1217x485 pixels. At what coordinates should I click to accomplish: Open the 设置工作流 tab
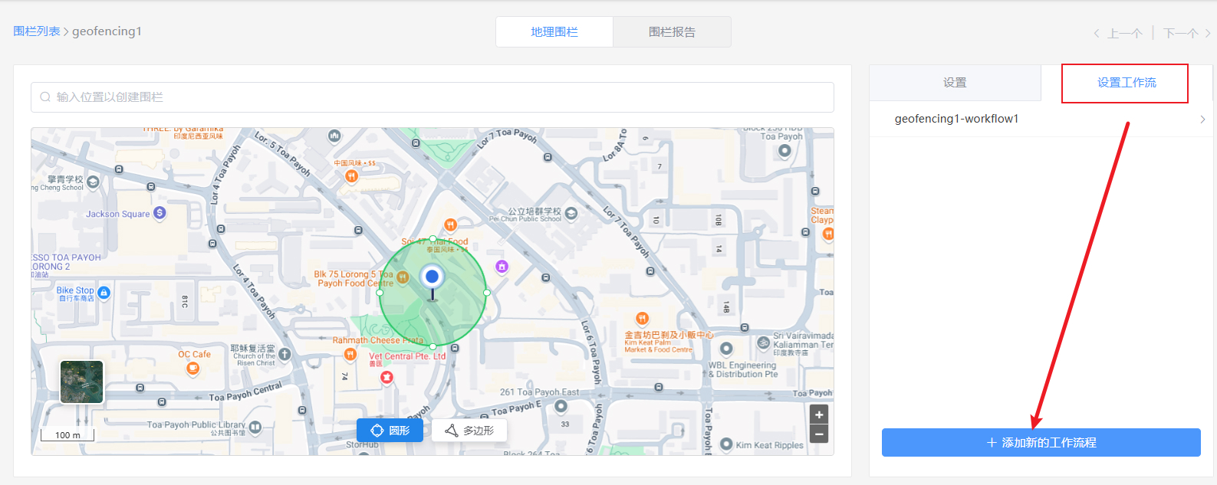pyautogui.click(x=1127, y=83)
